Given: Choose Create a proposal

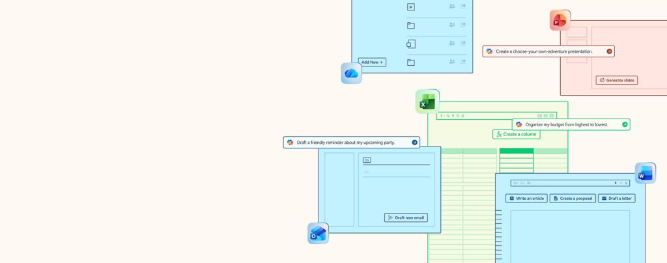Looking at the screenshot, I should tap(573, 199).
